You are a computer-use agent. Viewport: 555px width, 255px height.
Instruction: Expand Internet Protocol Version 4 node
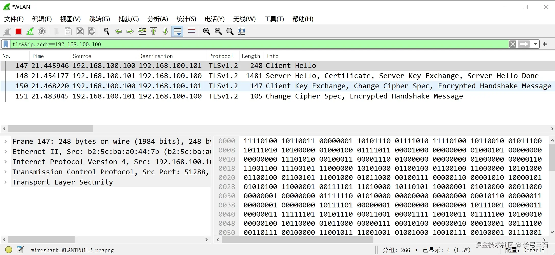(x=6, y=162)
